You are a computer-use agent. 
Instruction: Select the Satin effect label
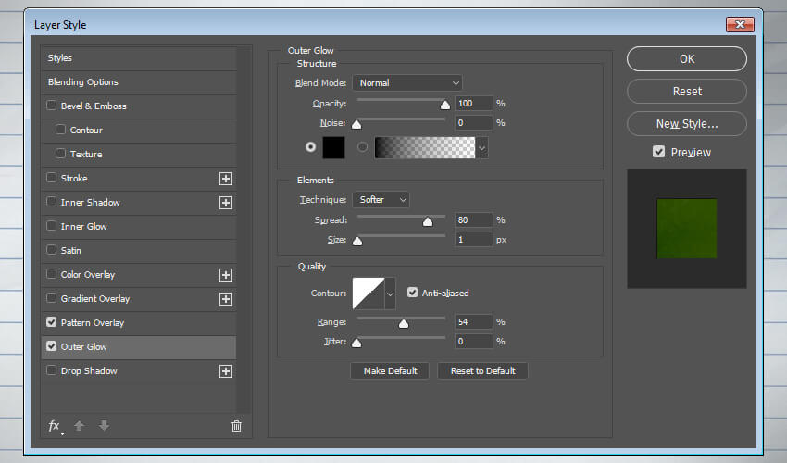click(70, 251)
